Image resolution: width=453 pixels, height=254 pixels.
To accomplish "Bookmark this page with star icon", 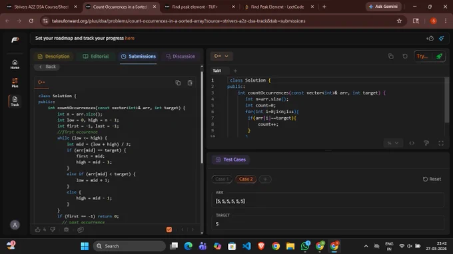I will pos(399,21).
